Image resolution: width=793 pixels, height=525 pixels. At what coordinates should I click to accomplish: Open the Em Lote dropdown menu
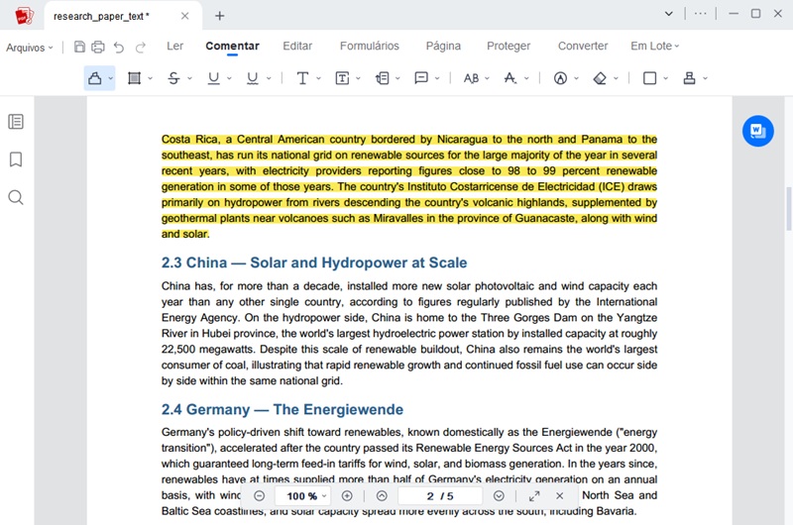point(654,46)
